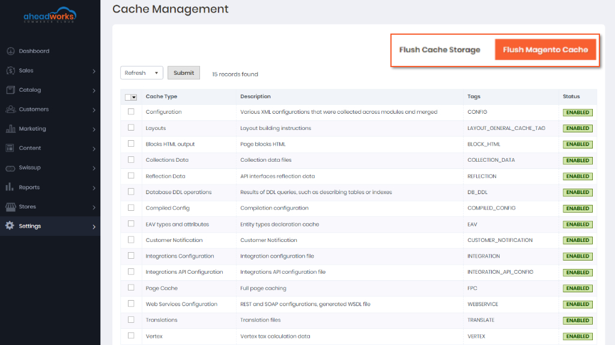The height and width of the screenshot is (345, 615).
Task: Check the Layouts cache checkbox
Action: click(131, 128)
